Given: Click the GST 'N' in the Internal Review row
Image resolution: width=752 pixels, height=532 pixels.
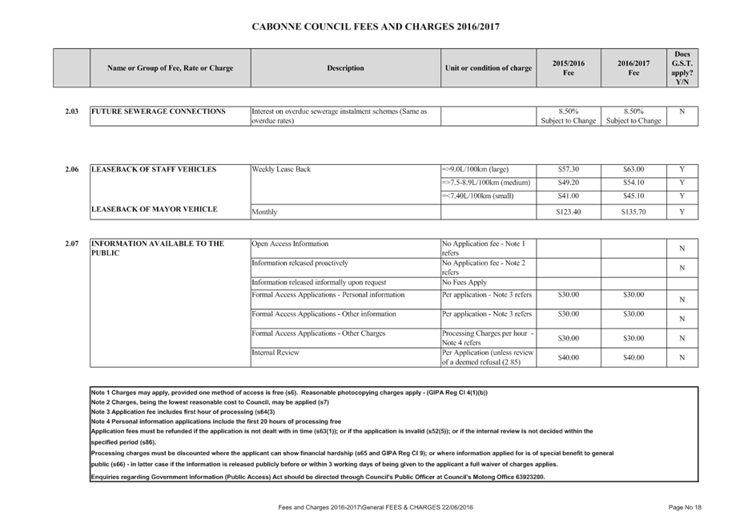Looking at the screenshot, I should [x=682, y=357].
